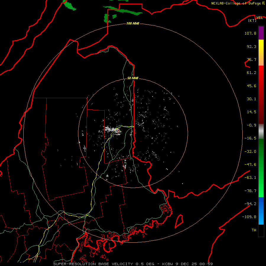Click the 76.7 velocity scale value
The height and width of the screenshot is (266, 266).
[252, 59]
